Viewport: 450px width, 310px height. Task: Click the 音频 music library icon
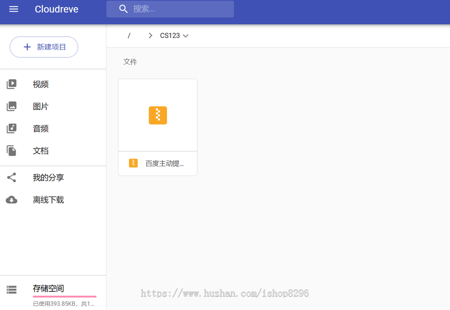click(12, 128)
